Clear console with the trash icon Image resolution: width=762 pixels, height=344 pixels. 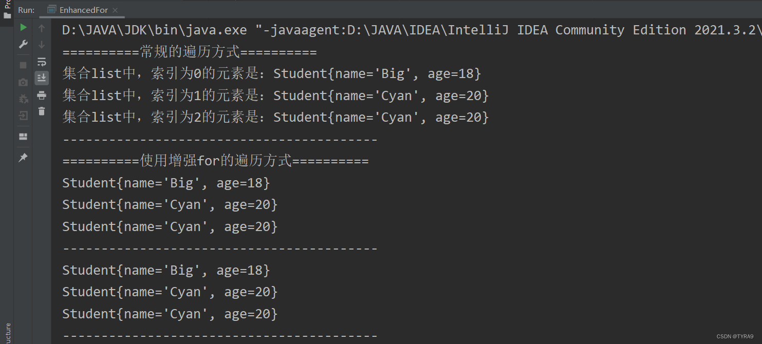click(x=42, y=111)
